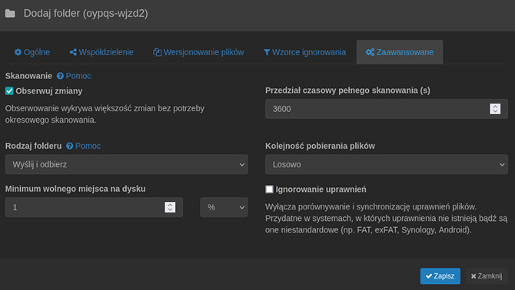Click the X icon in Zamknij button
Screen dimensions: 515x290
point(473,276)
